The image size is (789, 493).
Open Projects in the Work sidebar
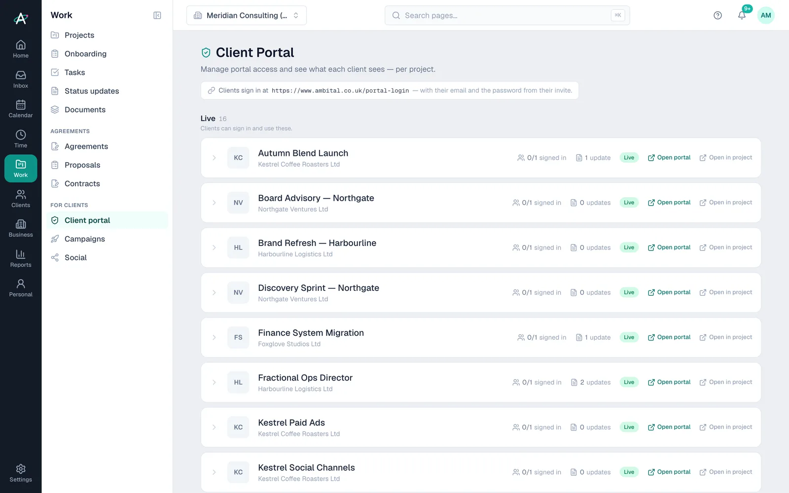point(107,35)
